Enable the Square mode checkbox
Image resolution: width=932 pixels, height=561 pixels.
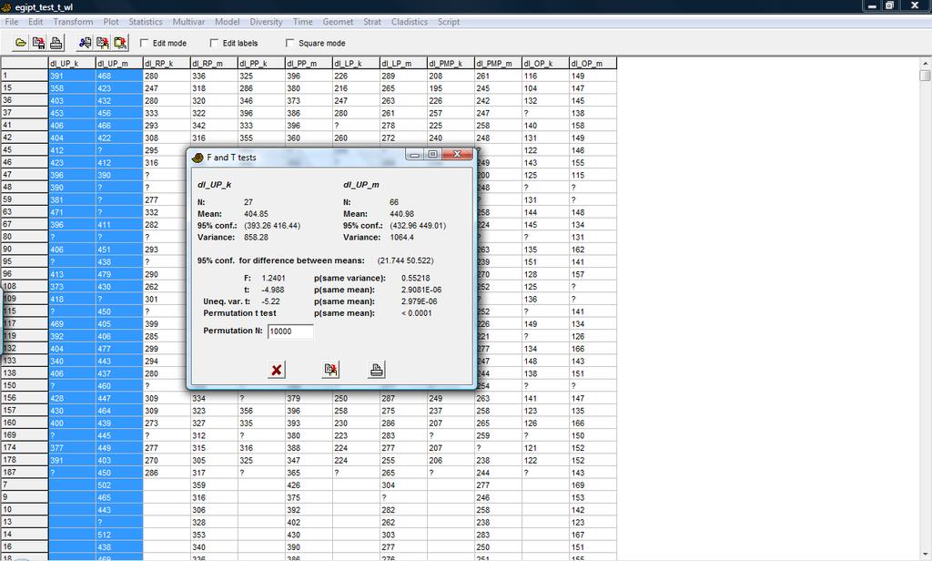click(x=290, y=43)
